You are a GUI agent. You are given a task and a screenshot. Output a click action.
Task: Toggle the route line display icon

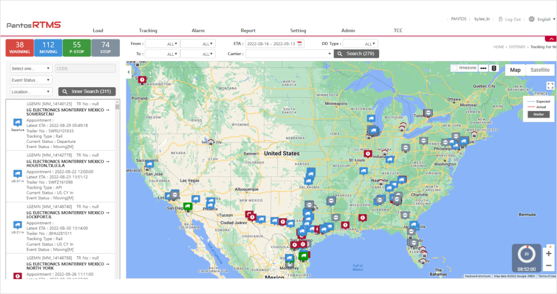pos(483,68)
